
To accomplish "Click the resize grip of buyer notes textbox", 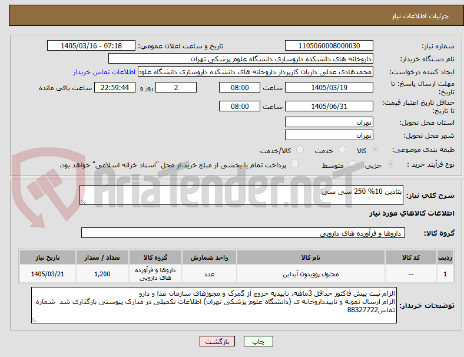I will (x=34, y=320).
